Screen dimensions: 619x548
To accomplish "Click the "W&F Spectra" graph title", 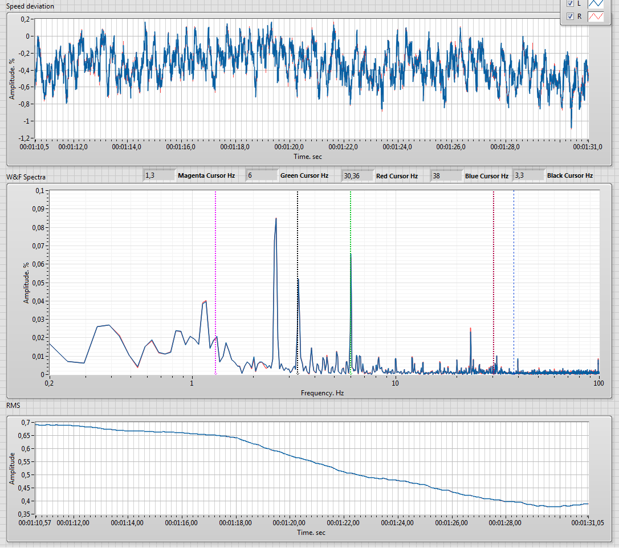I will 26,177.
